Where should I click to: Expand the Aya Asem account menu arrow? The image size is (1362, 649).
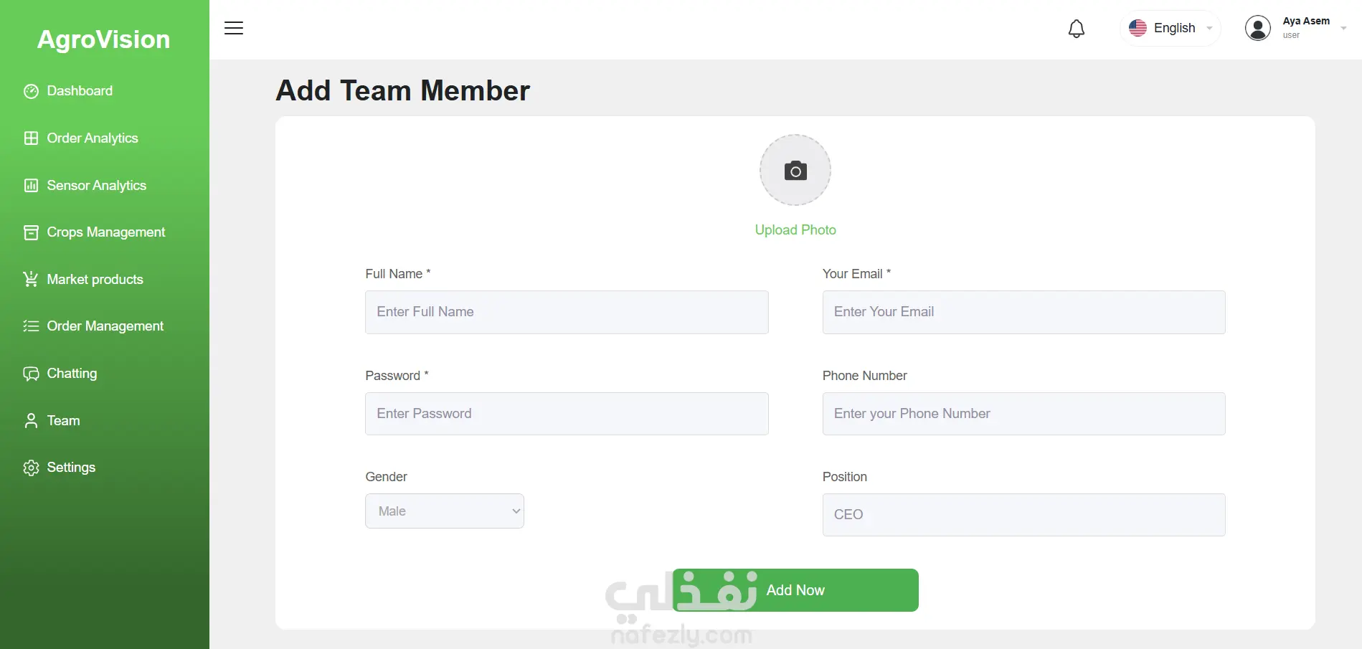point(1343,29)
